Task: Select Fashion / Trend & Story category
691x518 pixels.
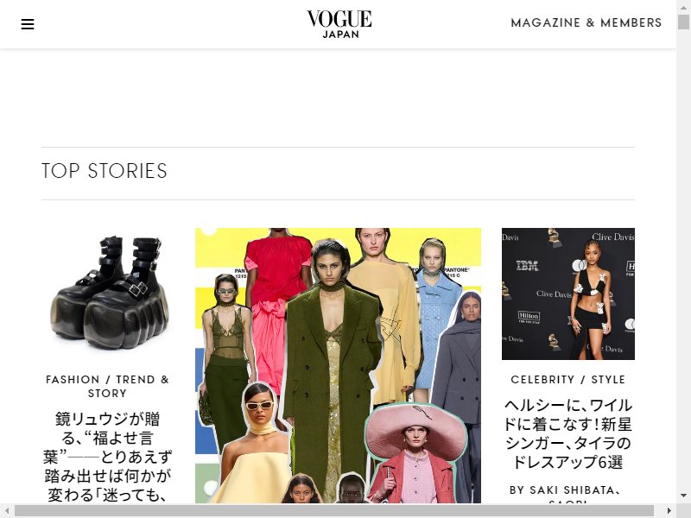Action: coord(107,386)
